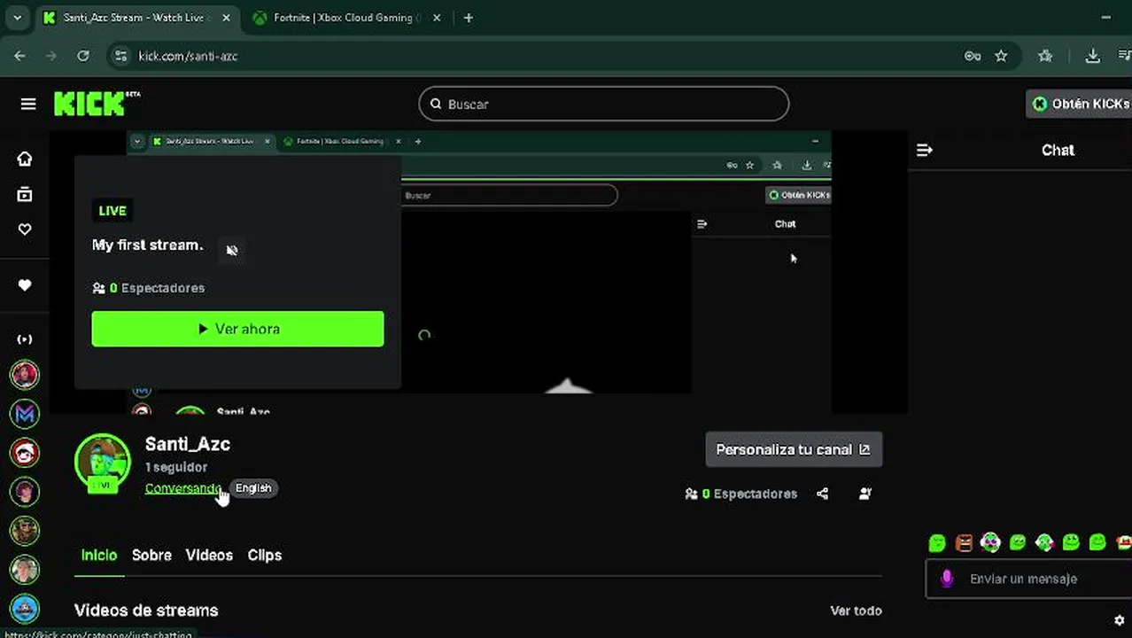Reload the page
This screenshot has height=638, width=1132.
tap(83, 56)
